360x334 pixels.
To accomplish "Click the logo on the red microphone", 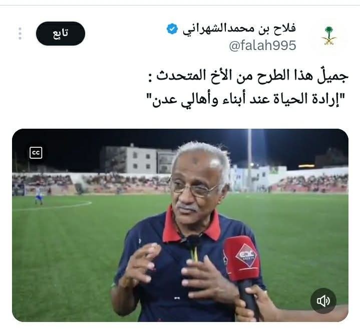I will 246,255.
